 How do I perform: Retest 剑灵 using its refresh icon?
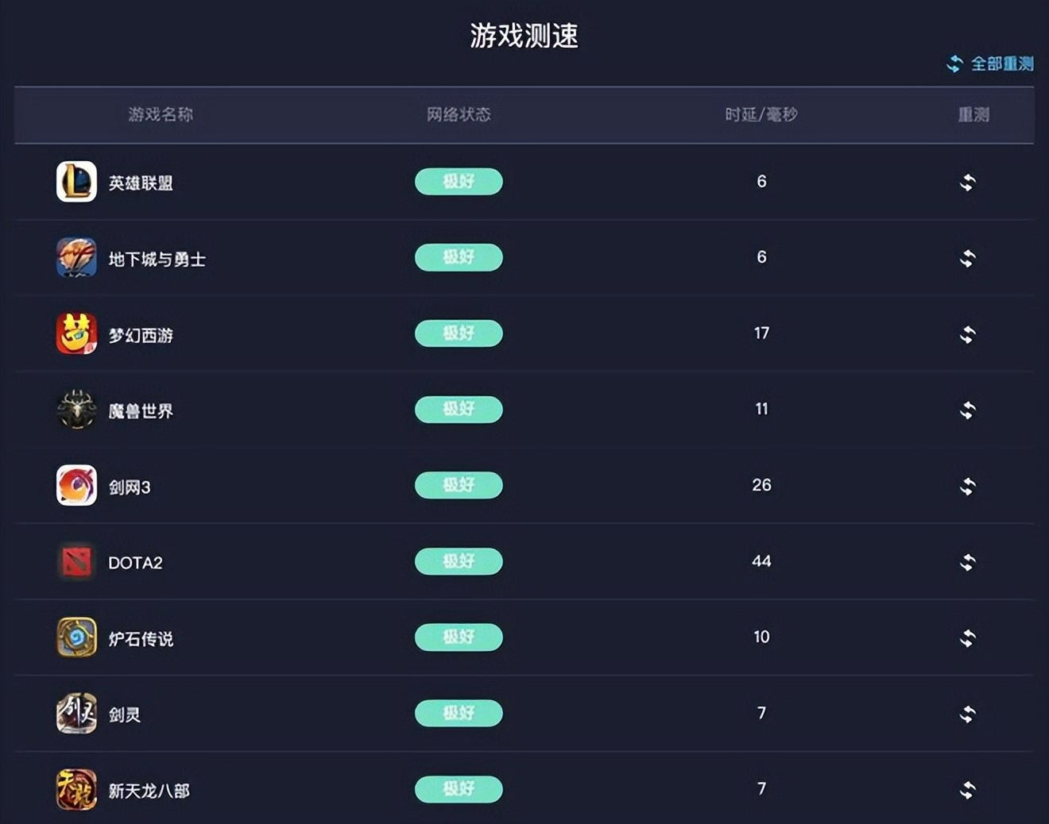967,714
